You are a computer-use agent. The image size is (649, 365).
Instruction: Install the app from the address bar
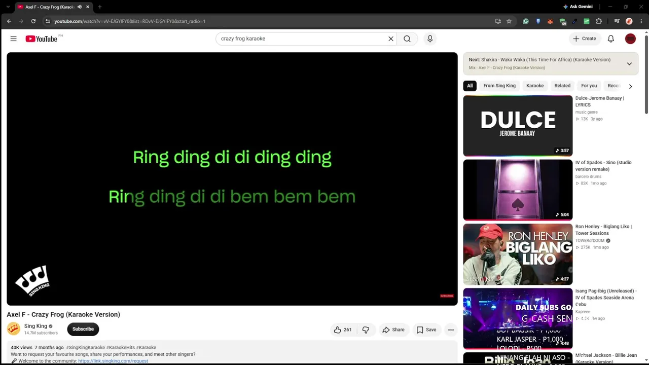[498, 21]
